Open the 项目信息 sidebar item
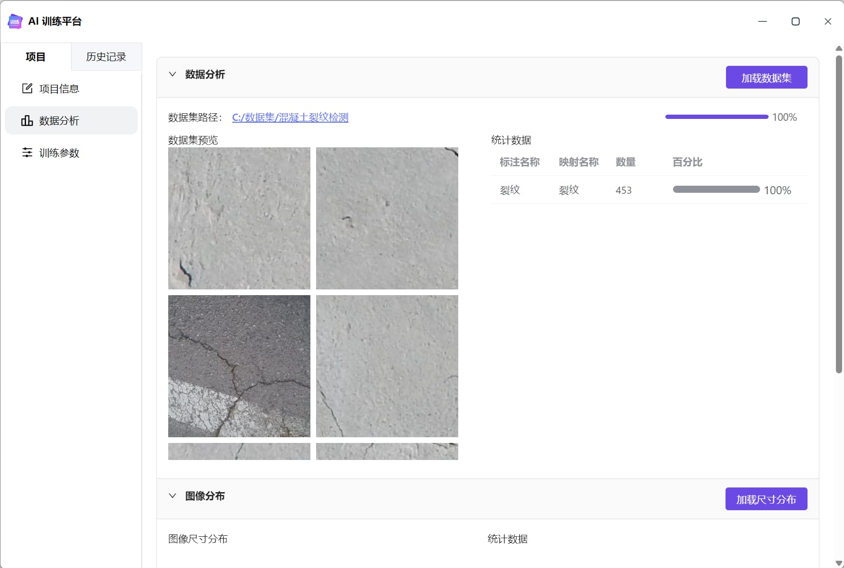The height and width of the screenshot is (568, 844). tap(71, 89)
